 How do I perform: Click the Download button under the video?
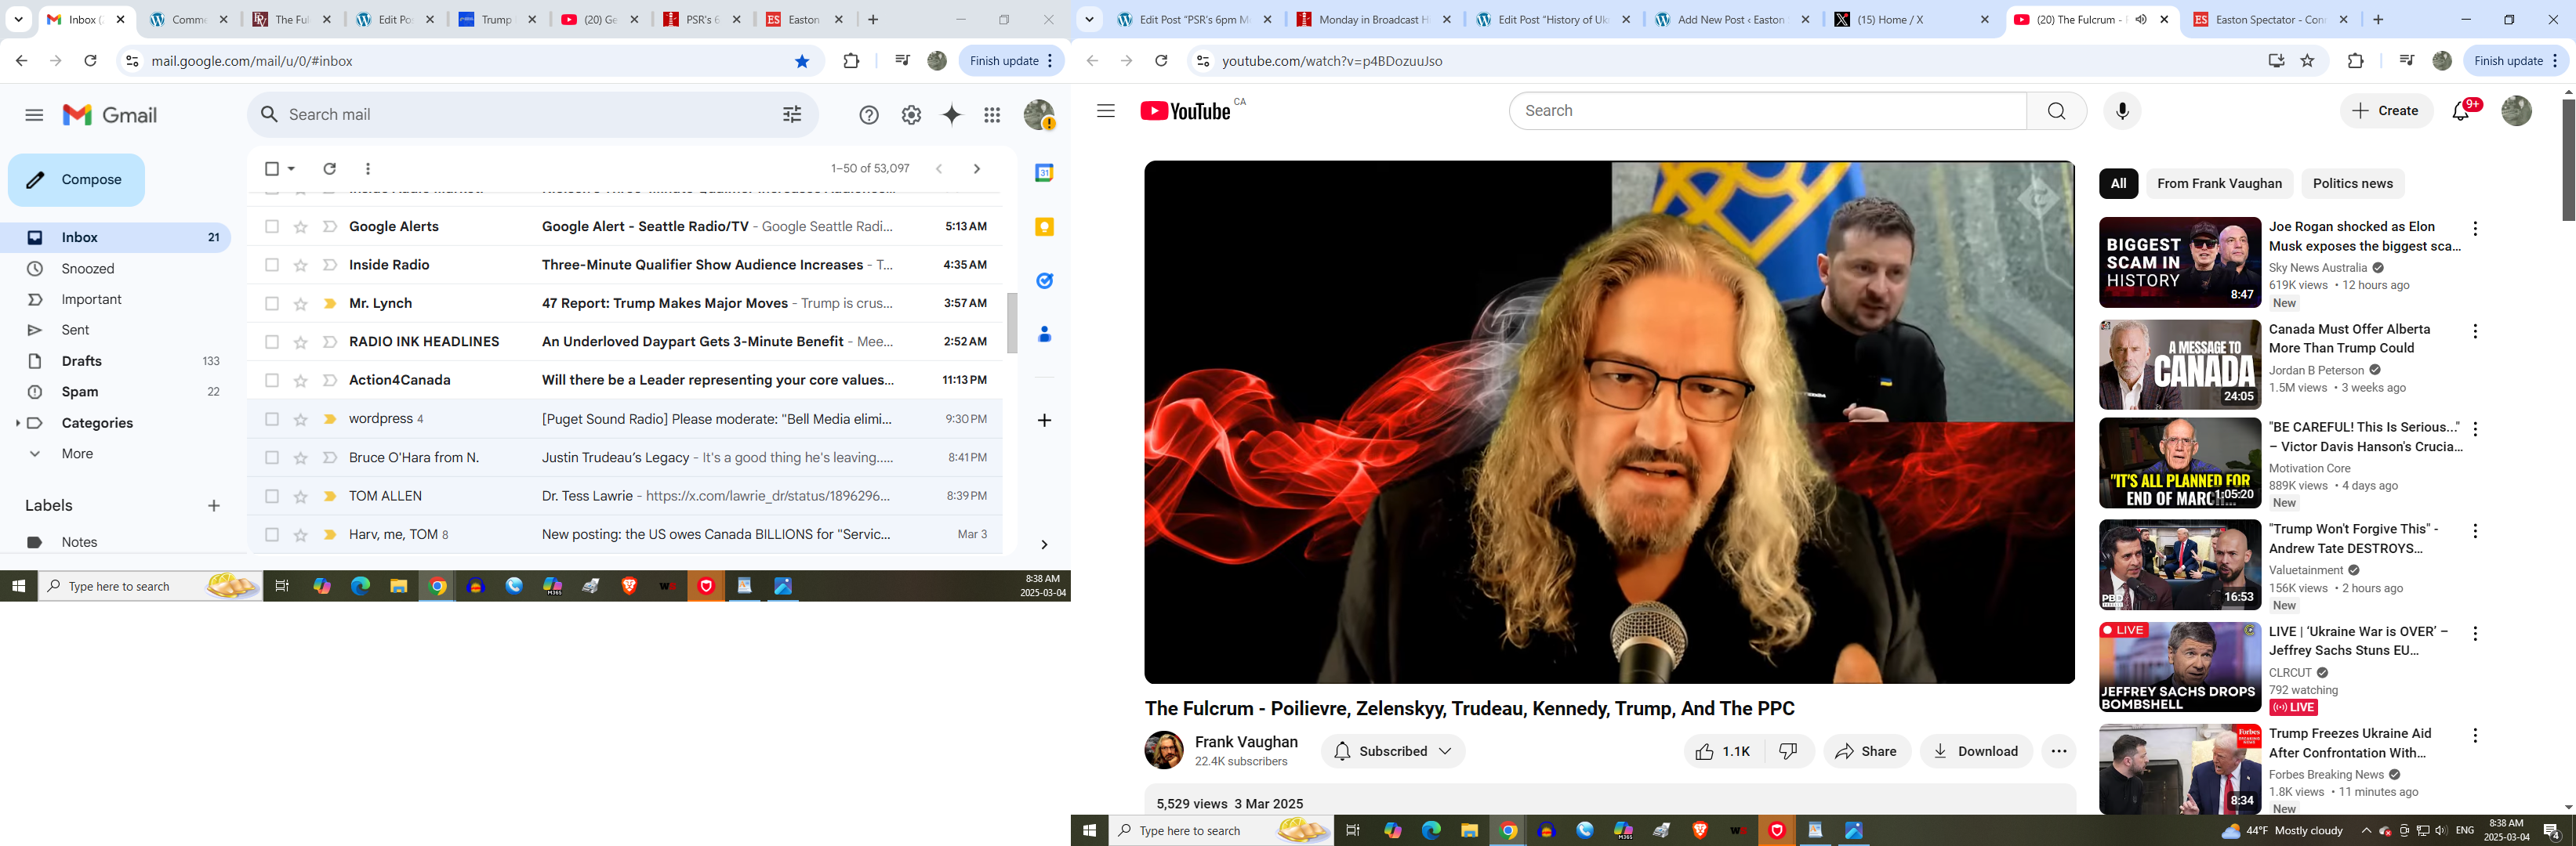[1975, 751]
